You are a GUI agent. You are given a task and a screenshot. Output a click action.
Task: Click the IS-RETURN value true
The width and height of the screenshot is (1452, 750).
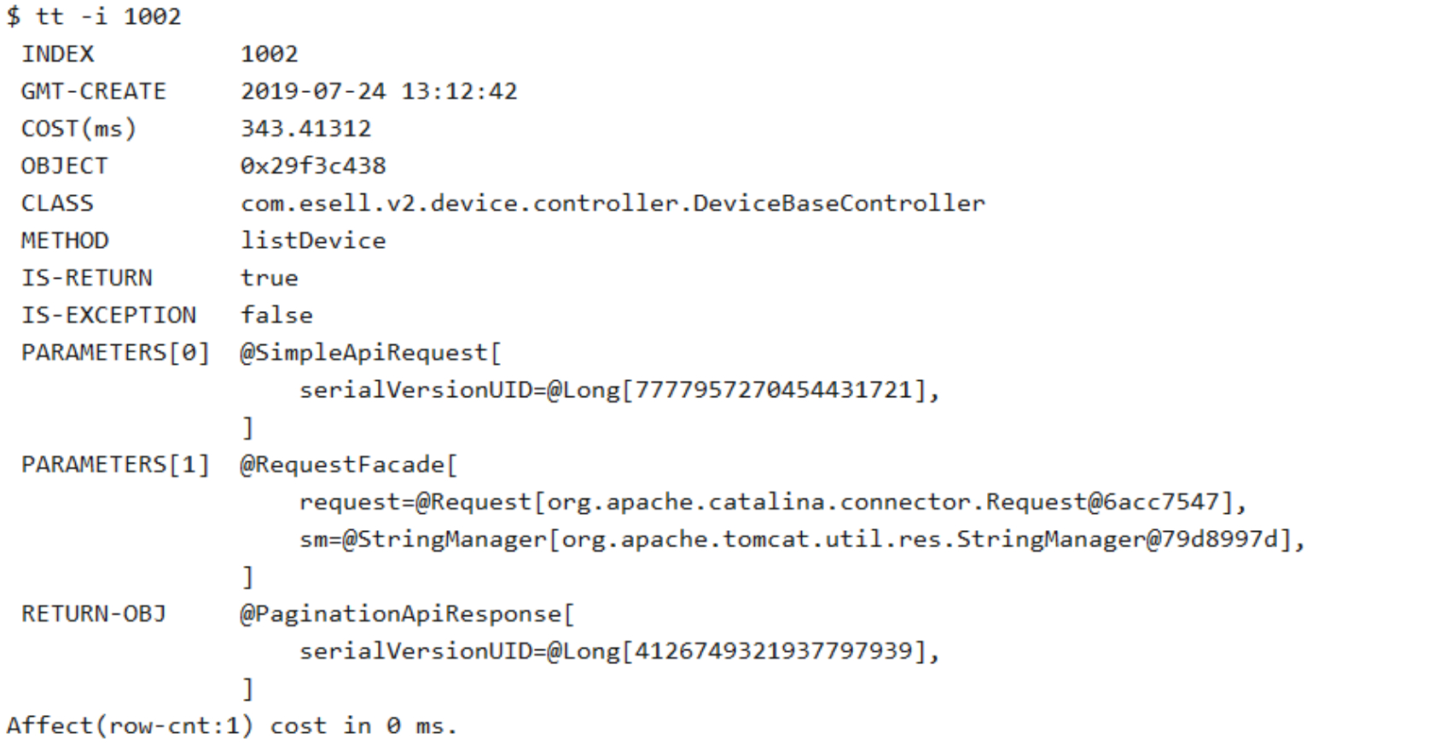pyautogui.click(x=270, y=279)
